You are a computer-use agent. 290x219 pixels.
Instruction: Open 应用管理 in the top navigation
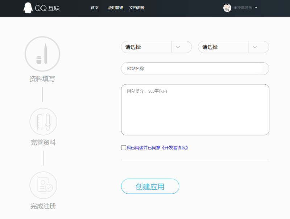(115, 8)
